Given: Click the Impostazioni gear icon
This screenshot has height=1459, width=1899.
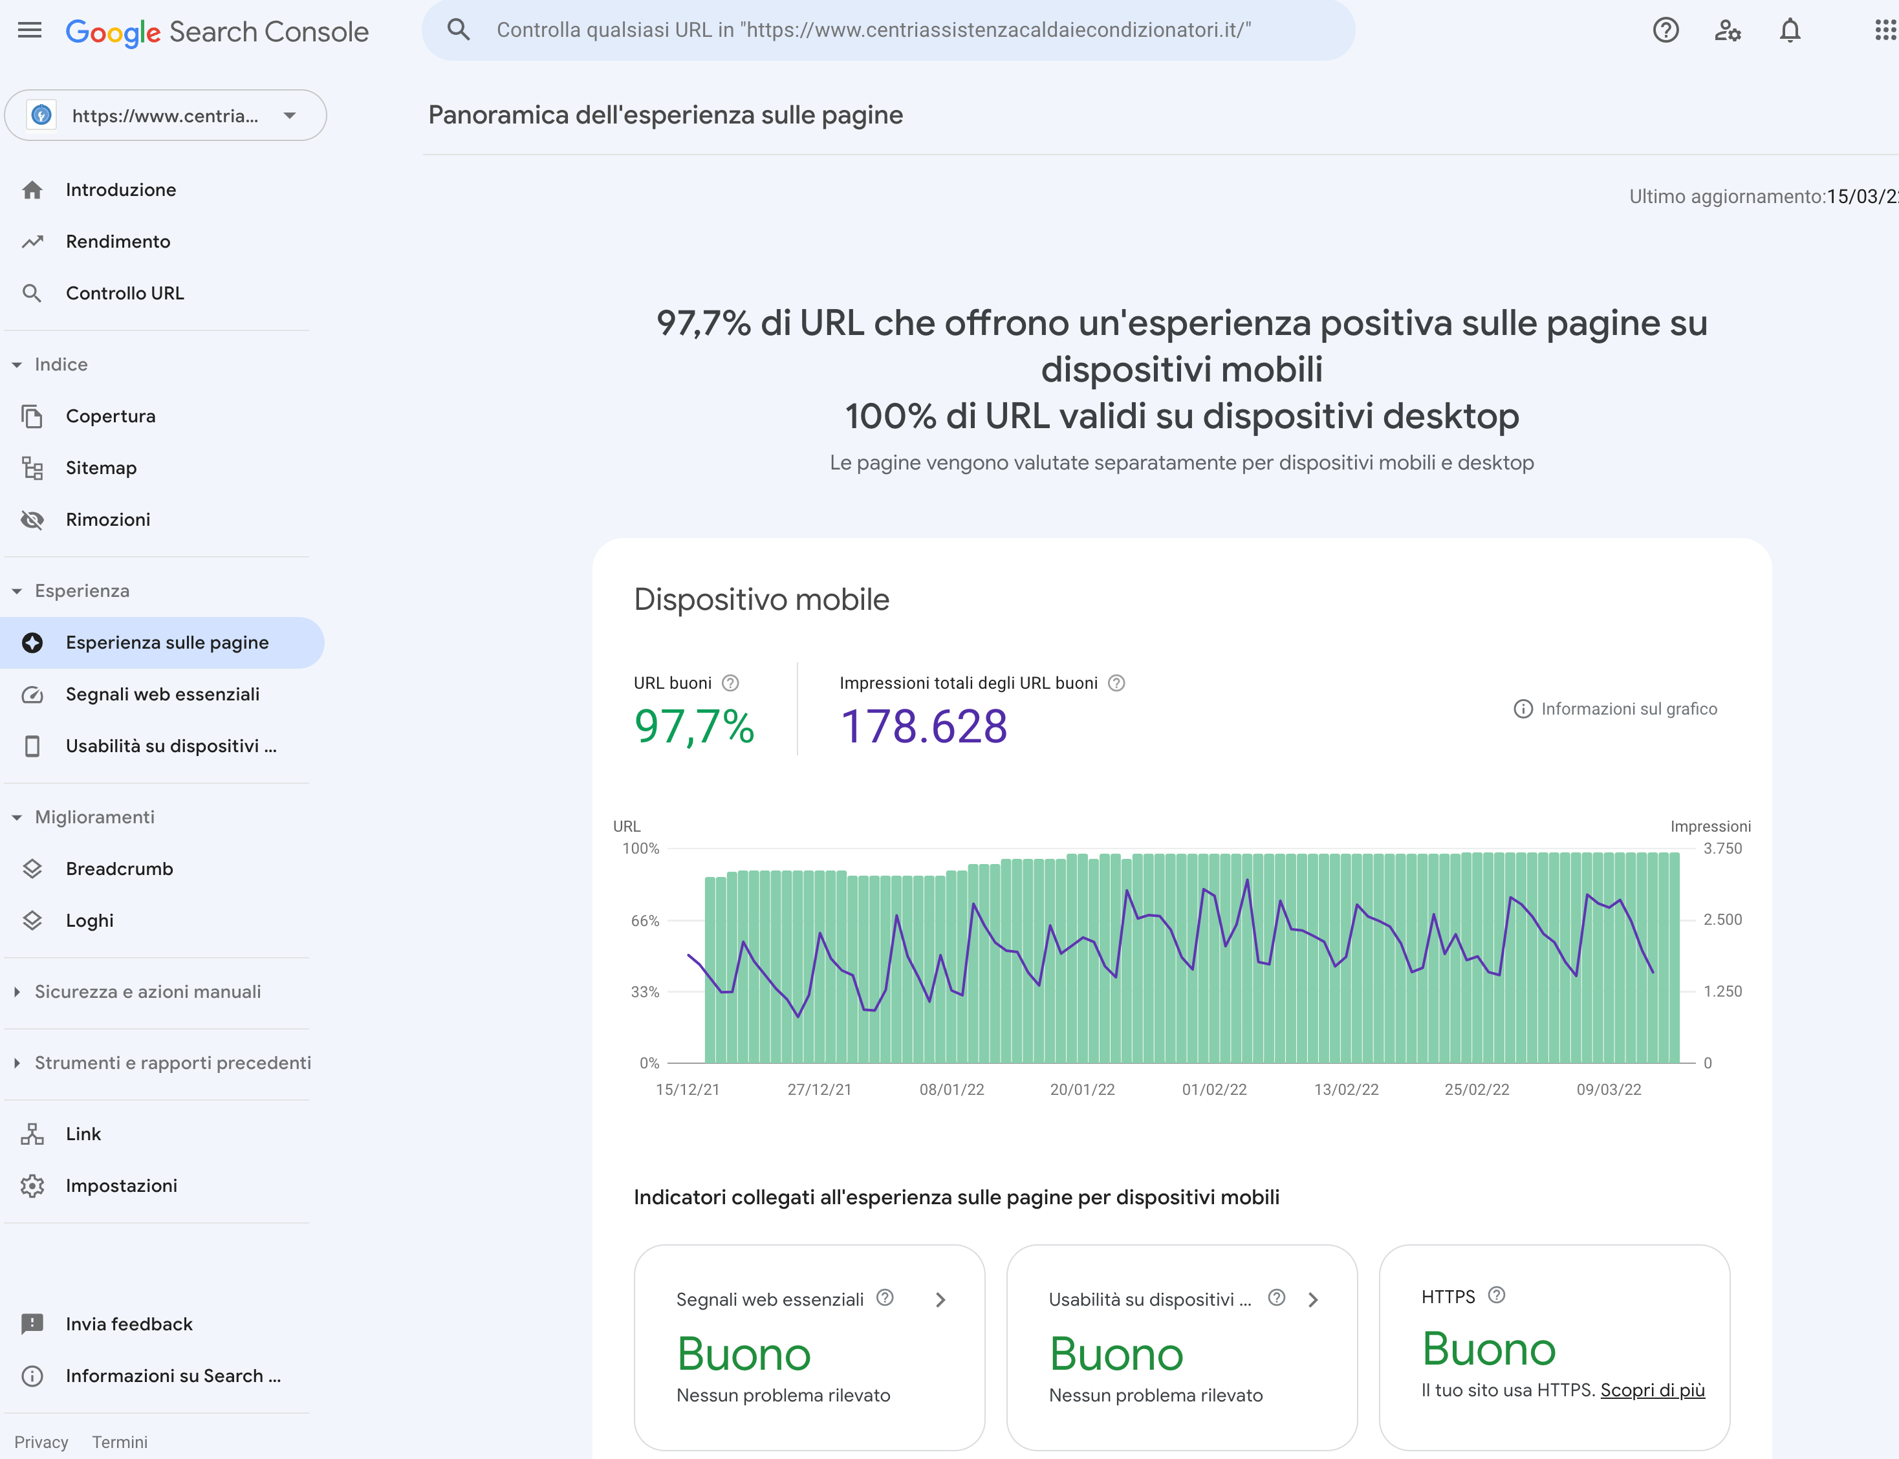Looking at the screenshot, I should click(x=32, y=1185).
